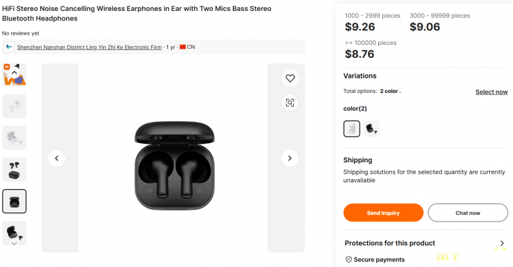The height and width of the screenshot is (267, 513).
Task: Expand Protections for this product arrow
Action: click(x=501, y=243)
